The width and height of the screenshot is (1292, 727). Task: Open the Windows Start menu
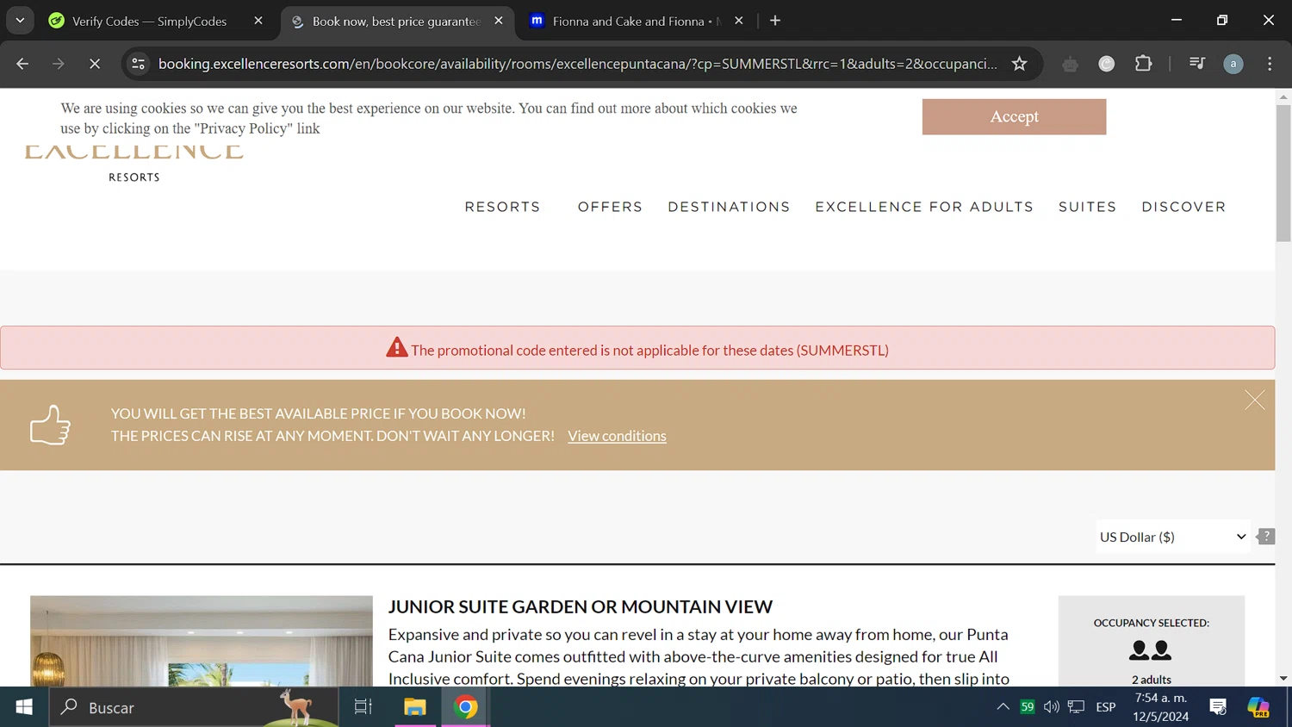24,707
